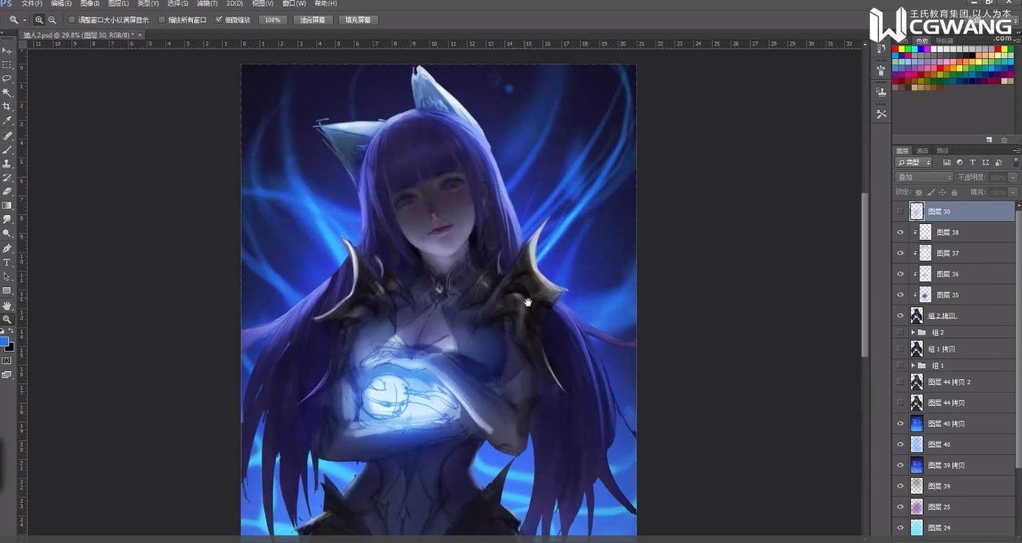1022x543 pixels.
Task: Lock all with the padlock icon
Action: pyautogui.click(x=954, y=192)
